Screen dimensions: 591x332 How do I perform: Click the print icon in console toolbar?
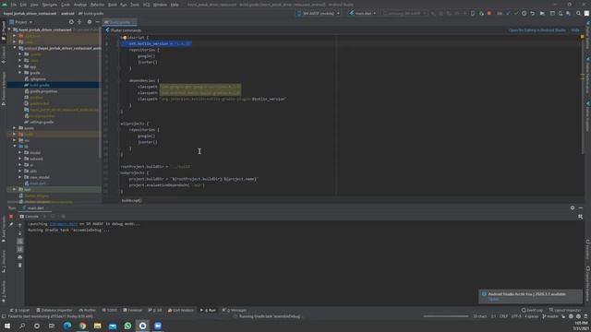tap(20, 257)
